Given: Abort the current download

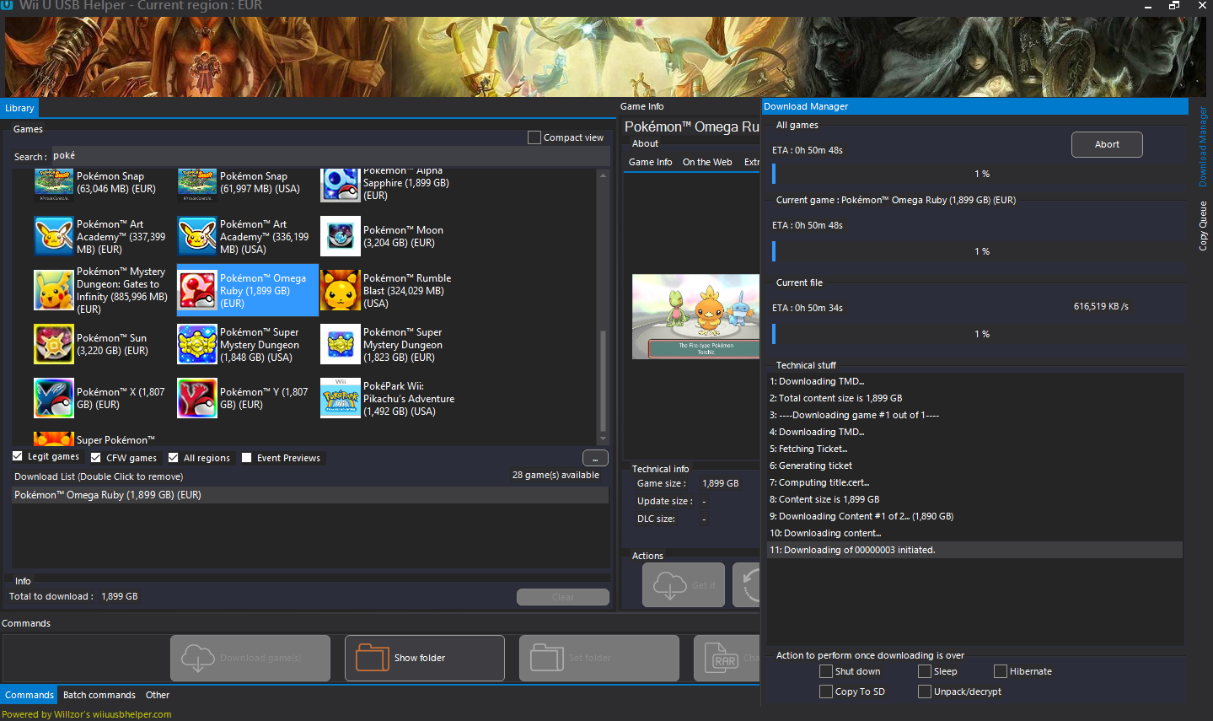Looking at the screenshot, I should (1106, 144).
